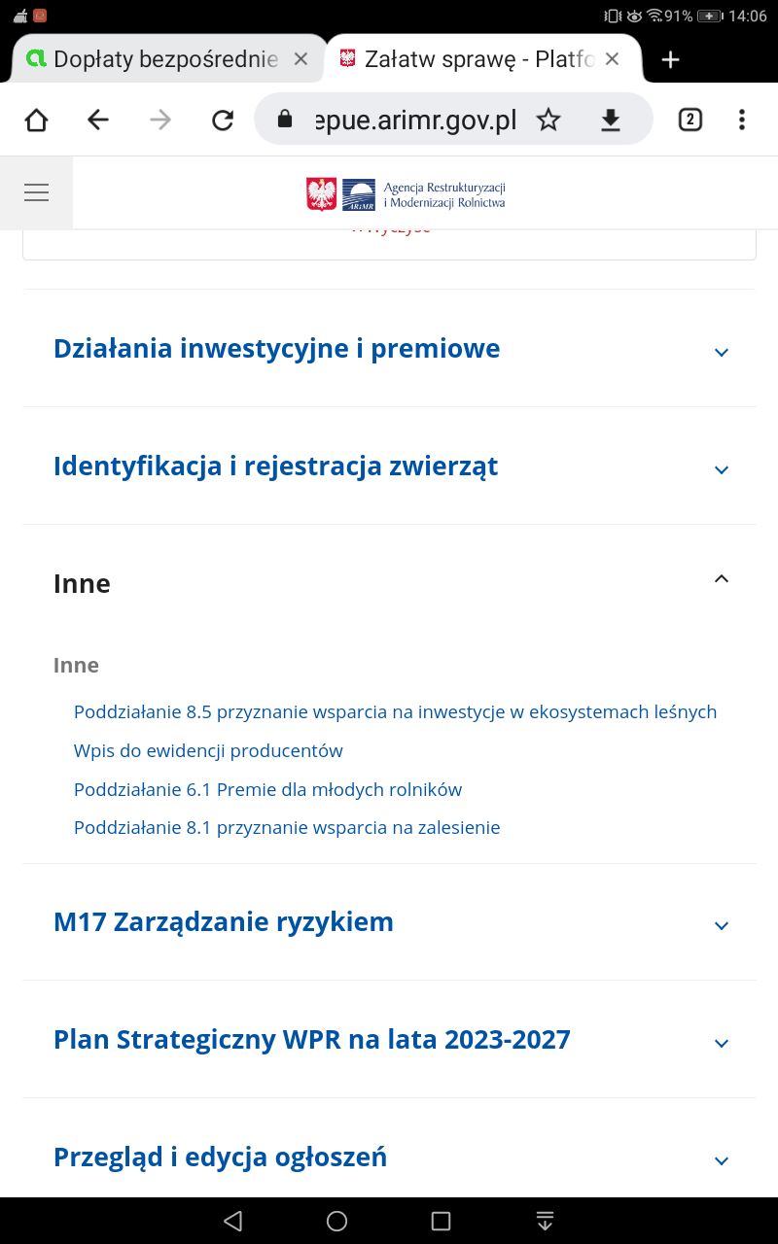778x1244 pixels.
Task: Open the tab switcher showing 2 tabs
Action: (x=690, y=120)
